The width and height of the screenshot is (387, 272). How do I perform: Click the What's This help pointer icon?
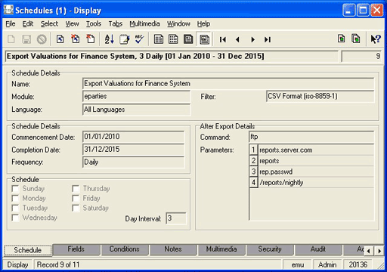coord(376,39)
